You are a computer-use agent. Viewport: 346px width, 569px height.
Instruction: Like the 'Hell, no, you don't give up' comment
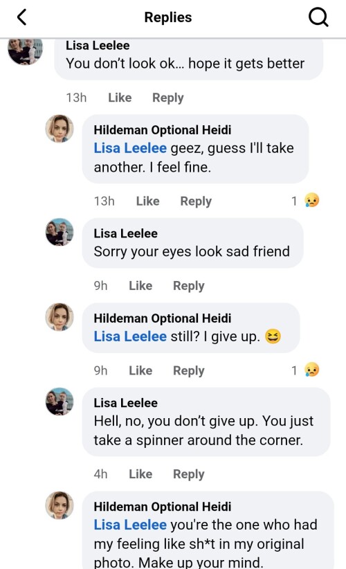(x=140, y=474)
